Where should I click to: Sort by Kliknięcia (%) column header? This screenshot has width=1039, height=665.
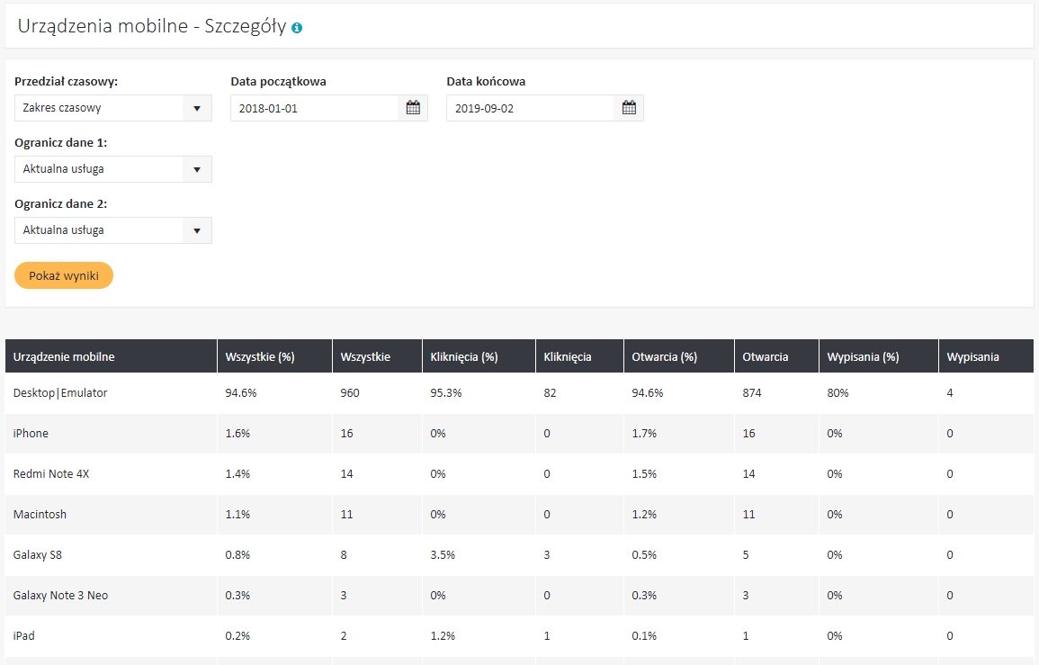click(464, 356)
